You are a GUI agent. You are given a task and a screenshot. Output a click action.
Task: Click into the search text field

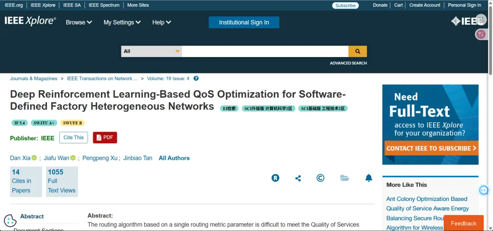(x=265, y=51)
